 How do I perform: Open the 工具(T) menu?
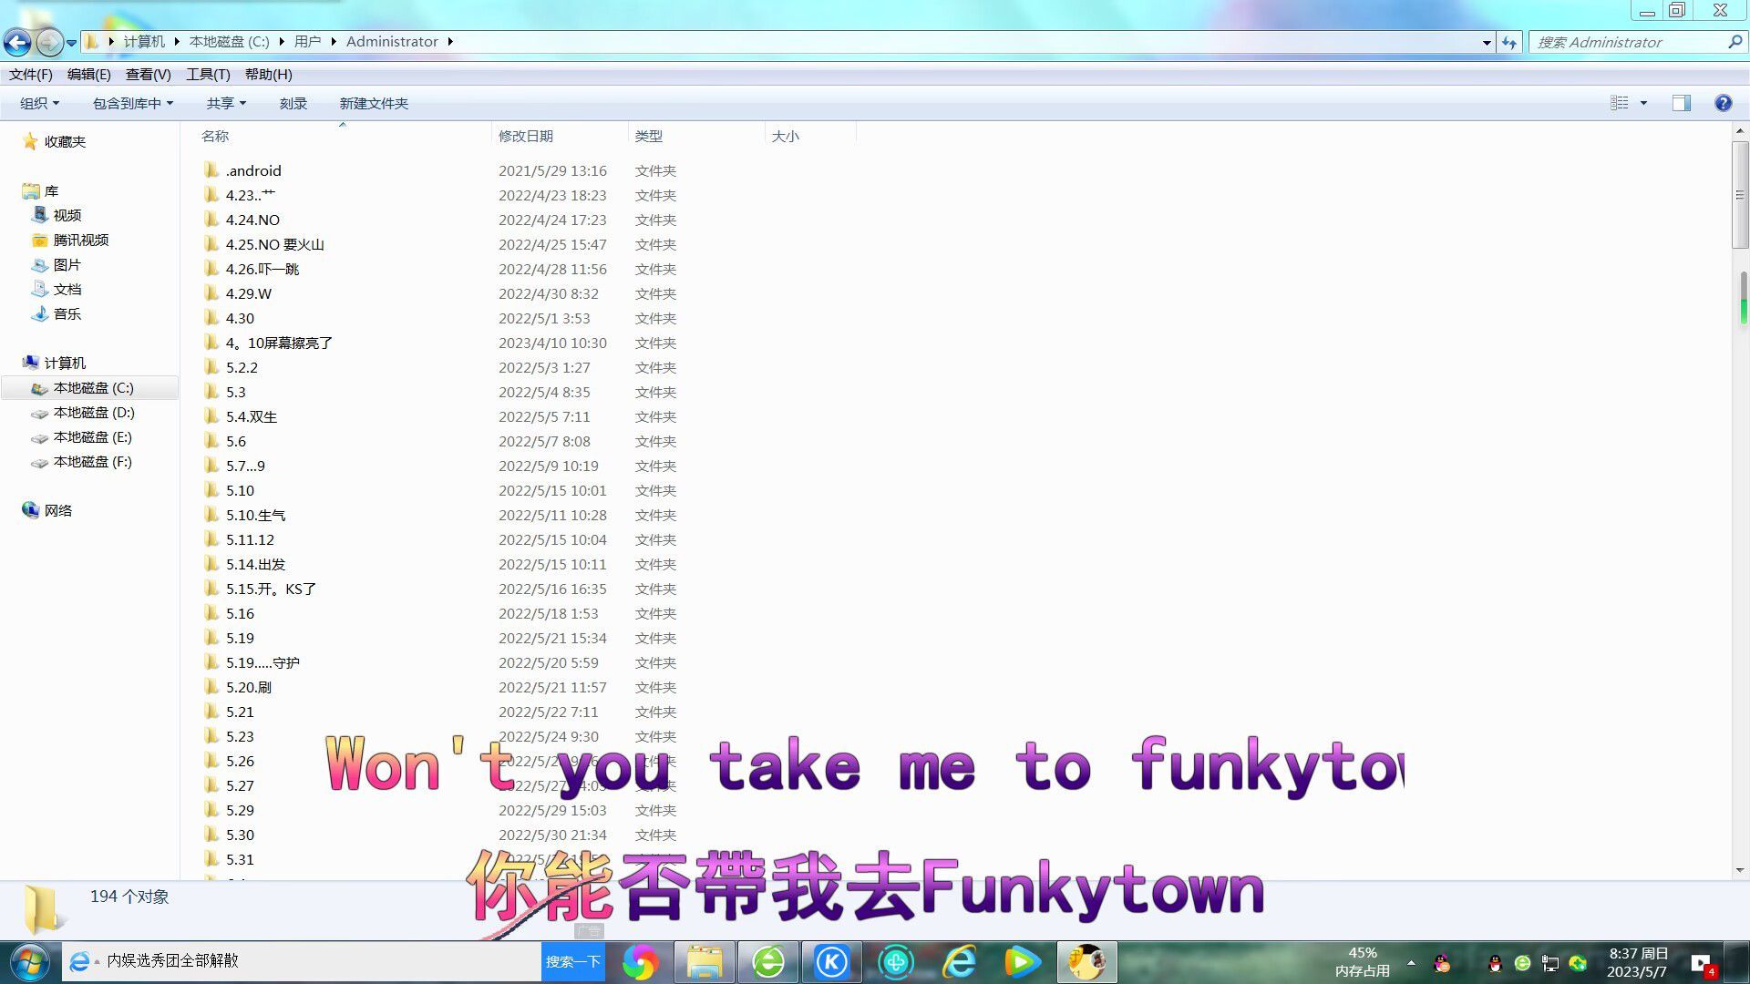click(208, 75)
